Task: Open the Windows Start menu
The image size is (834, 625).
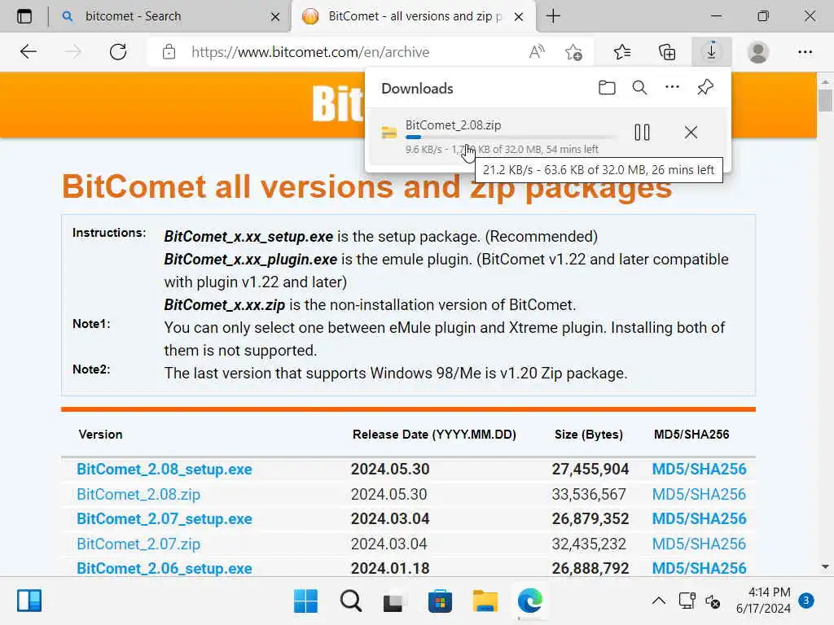Action: pyautogui.click(x=305, y=601)
